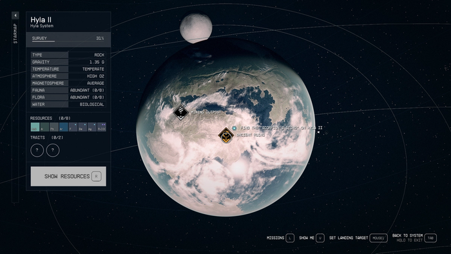The height and width of the screenshot is (254, 451).
Task: Click the 'TYPE' row showing Rock
Action: point(68,55)
